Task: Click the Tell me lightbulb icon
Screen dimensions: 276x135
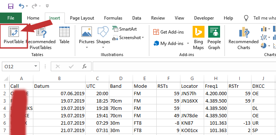Action: pyautogui.click(x=246, y=18)
